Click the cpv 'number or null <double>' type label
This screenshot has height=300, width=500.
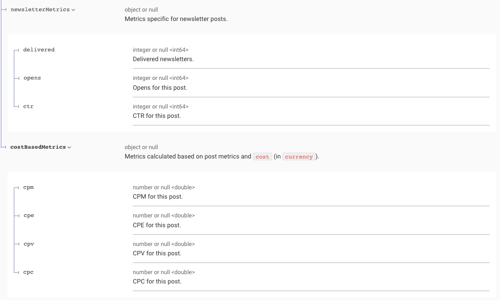click(x=164, y=244)
